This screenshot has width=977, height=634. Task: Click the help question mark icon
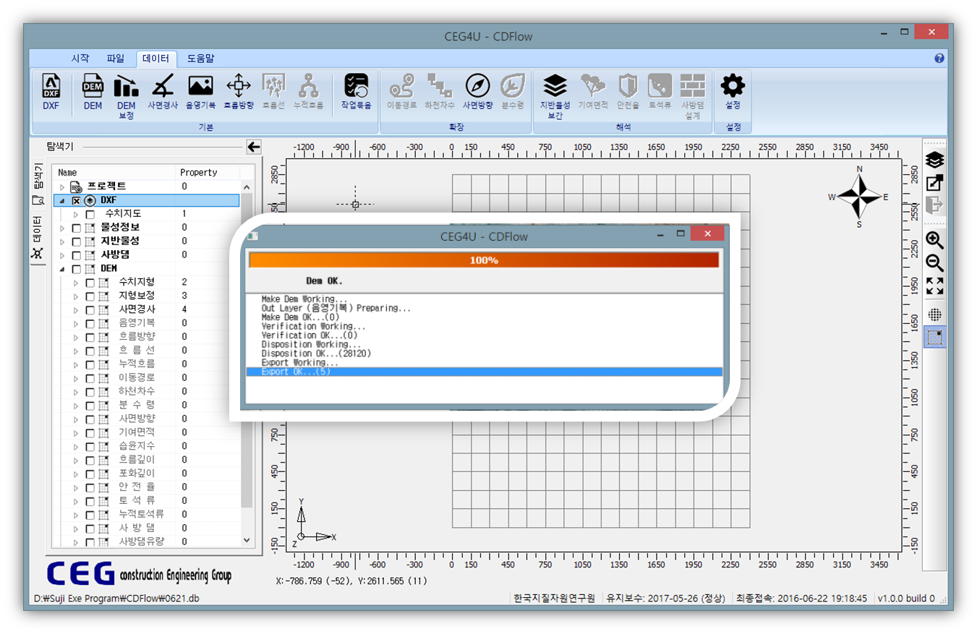pos(939,59)
